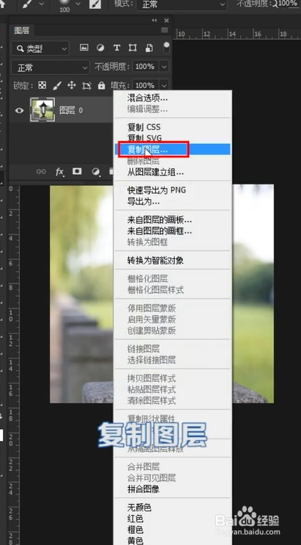Viewport: 301px width, 545px height.
Task: Click the link layers icon
Action: point(41,171)
